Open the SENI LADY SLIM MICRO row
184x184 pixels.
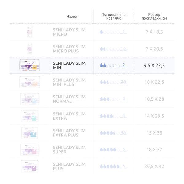(x=92, y=32)
